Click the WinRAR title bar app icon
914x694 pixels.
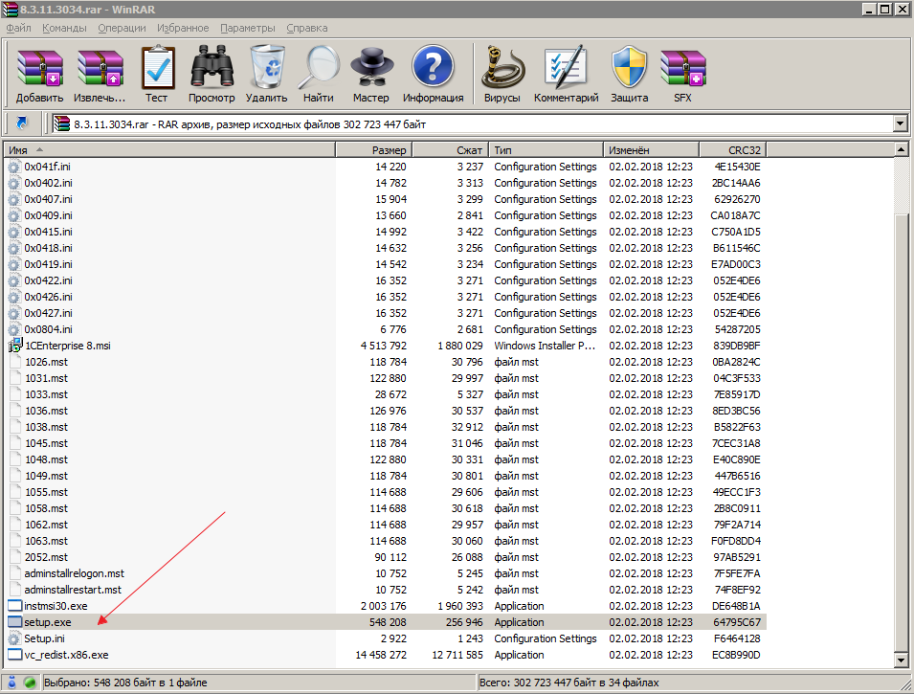(10, 10)
